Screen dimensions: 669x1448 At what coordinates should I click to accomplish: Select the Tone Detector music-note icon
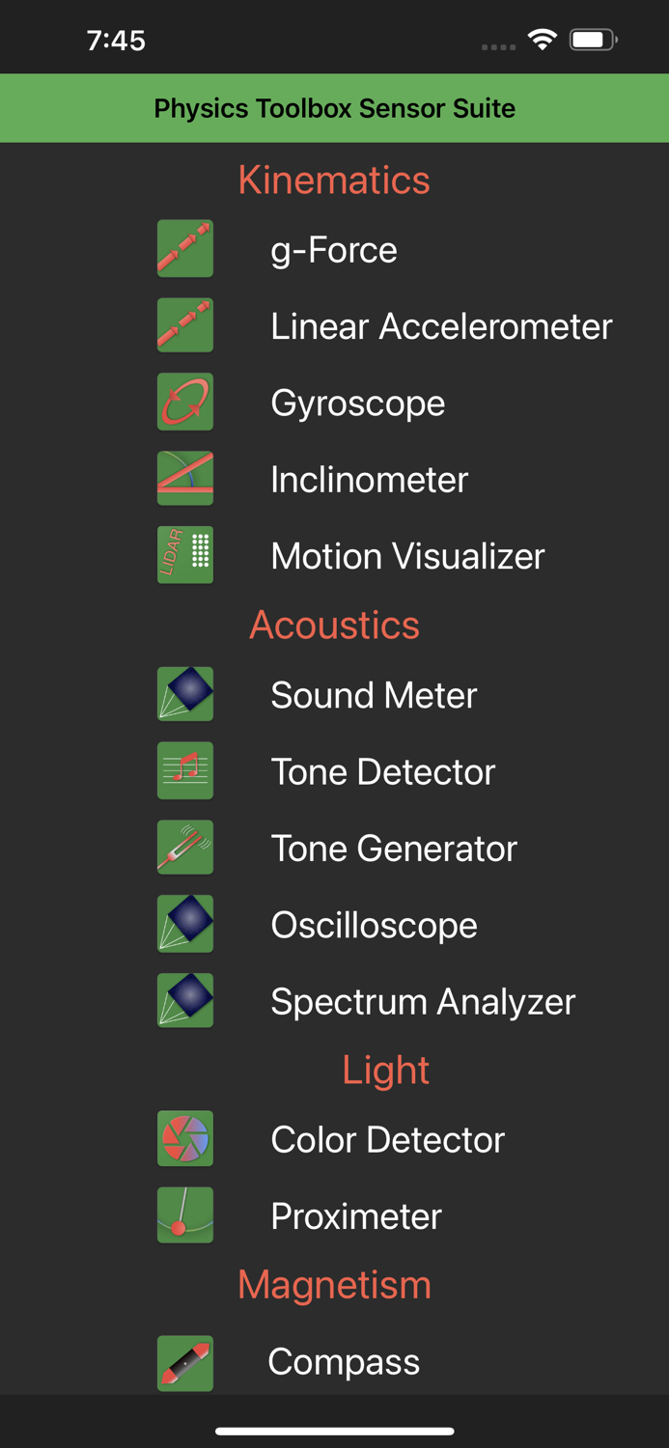pos(184,770)
